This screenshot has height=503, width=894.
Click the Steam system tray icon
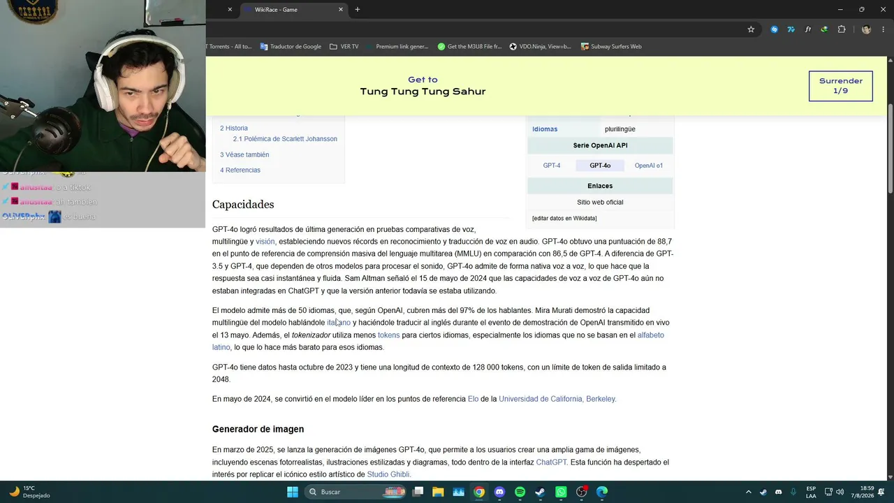pos(763,492)
